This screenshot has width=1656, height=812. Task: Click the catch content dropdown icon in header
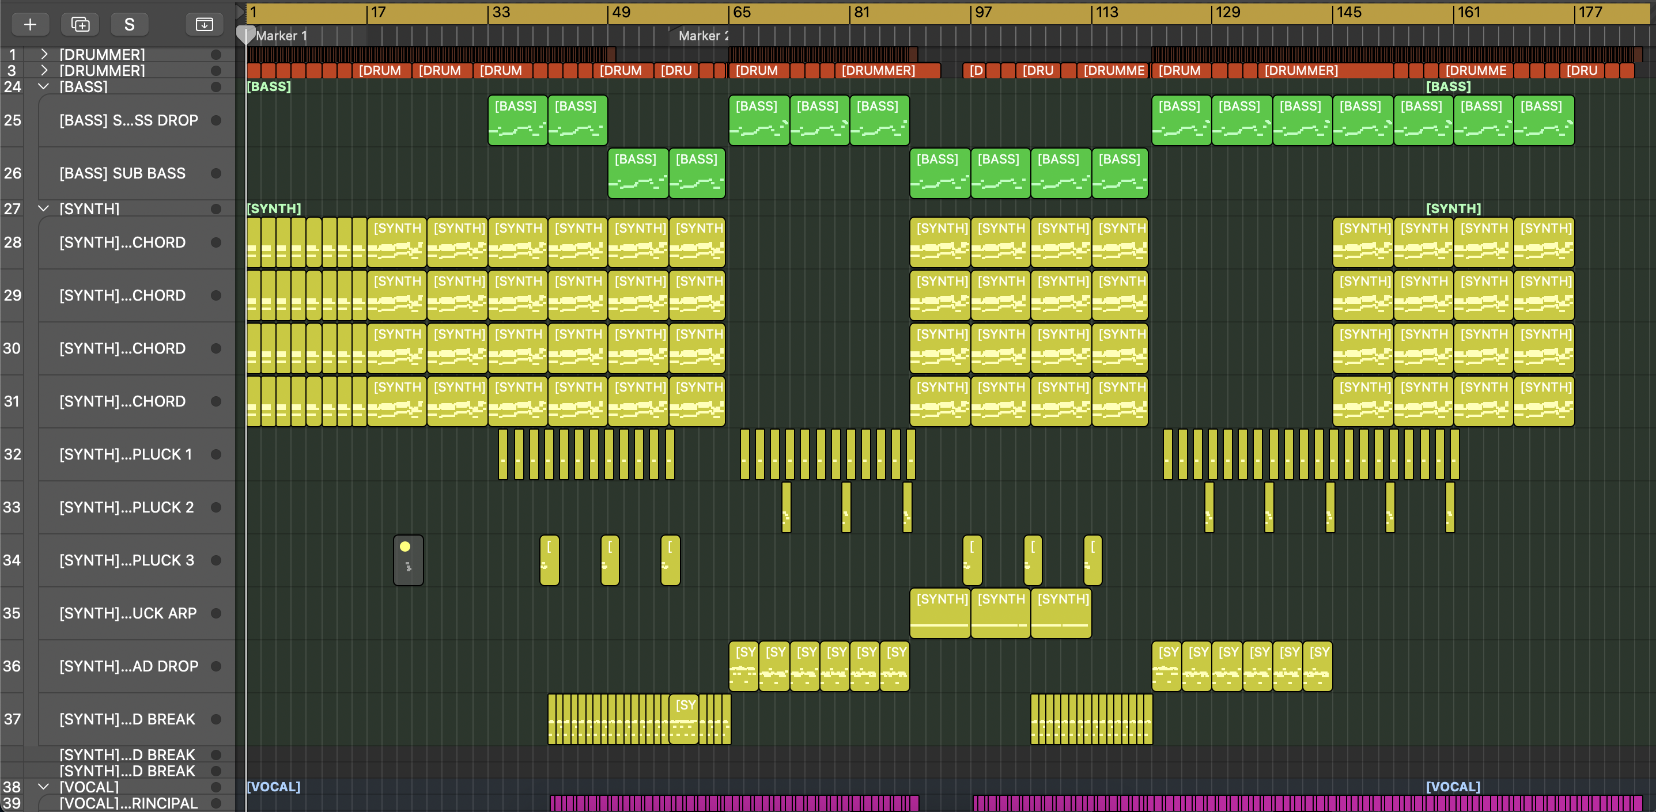coord(205,24)
